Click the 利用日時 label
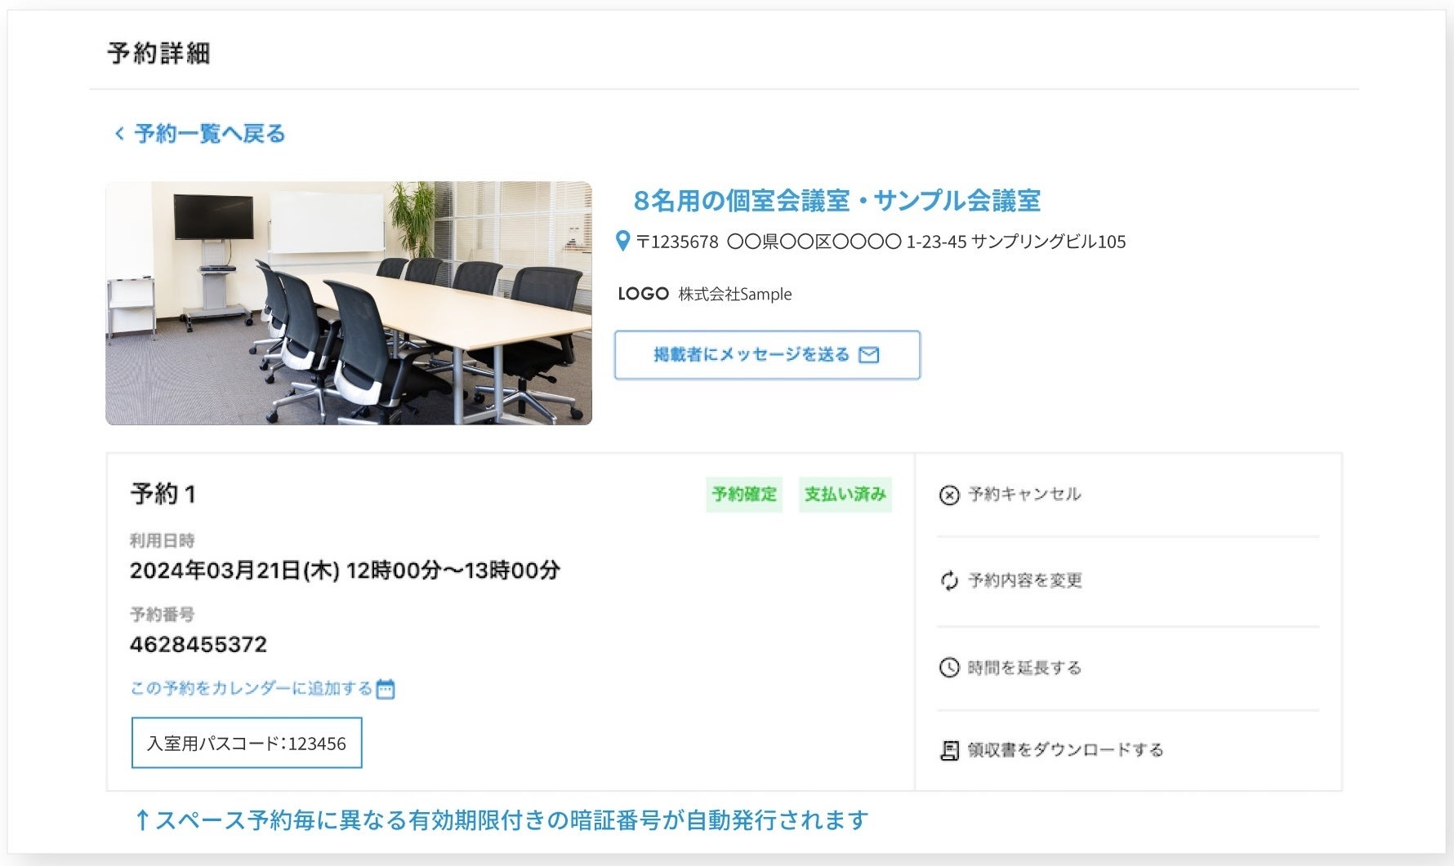 pyautogui.click(x=163, y=540)
